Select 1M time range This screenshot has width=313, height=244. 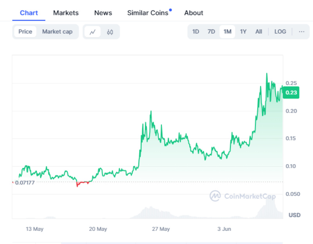(227, 32)
